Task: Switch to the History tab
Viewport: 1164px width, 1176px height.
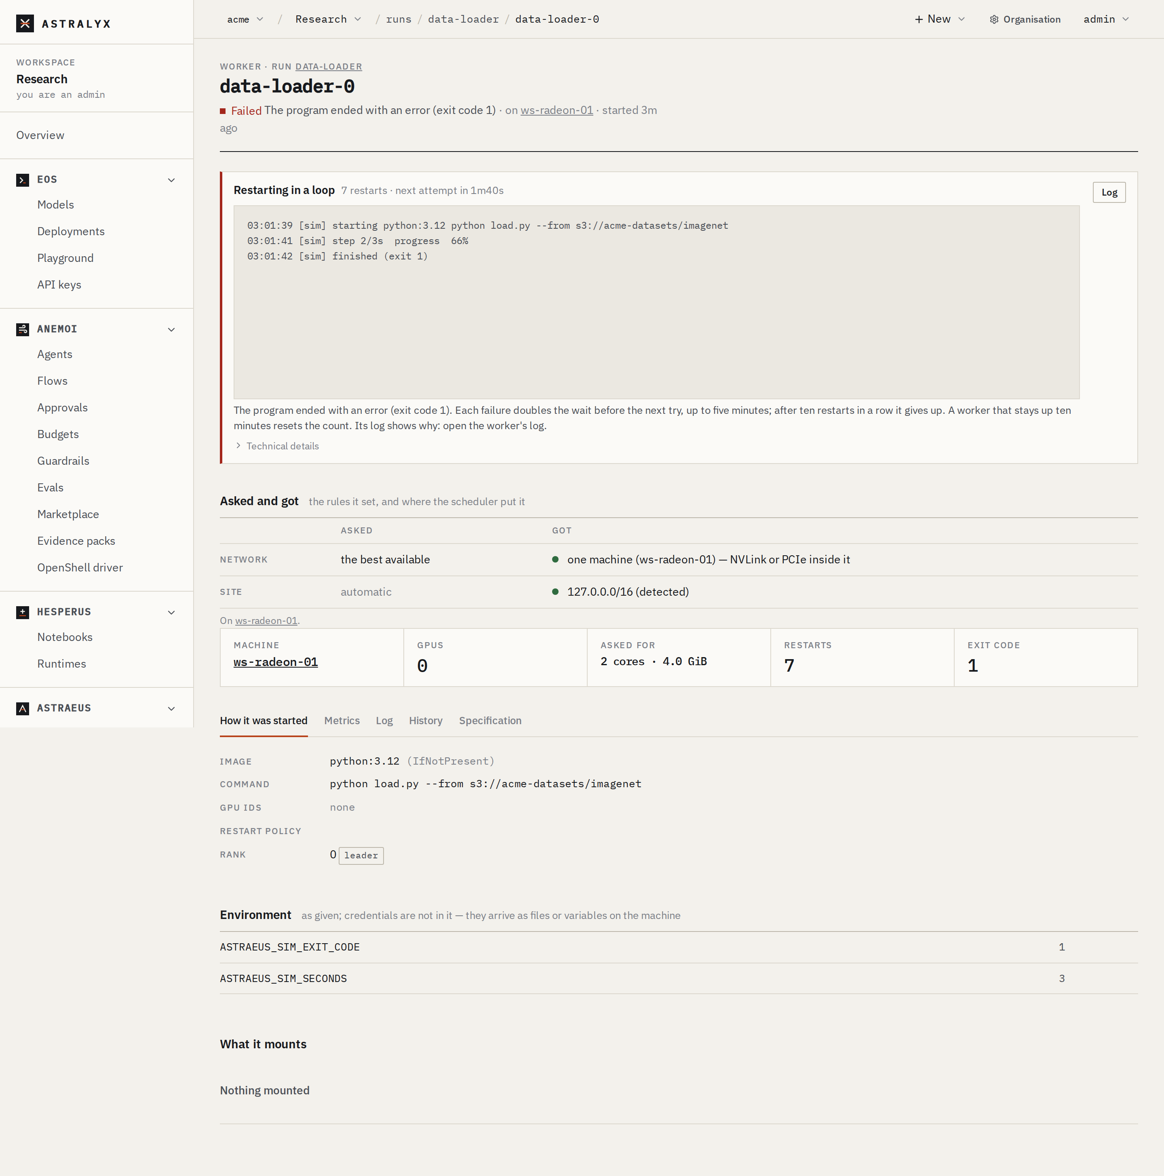Action: pos(426,721)
